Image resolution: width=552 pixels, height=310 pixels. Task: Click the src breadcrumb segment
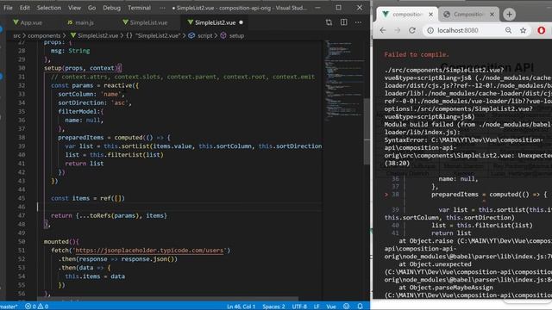17,35
